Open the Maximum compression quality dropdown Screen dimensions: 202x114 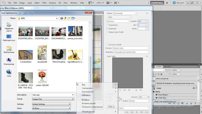pyautogui.click(x=118, y=21)
